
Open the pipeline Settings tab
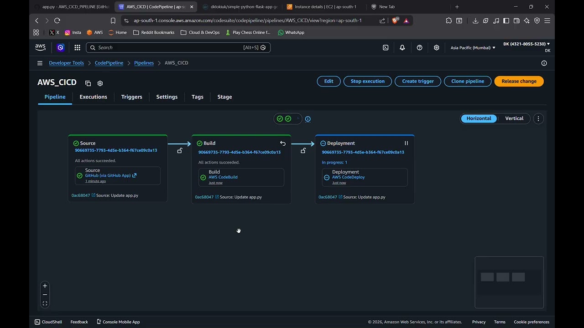click(167, 97)
